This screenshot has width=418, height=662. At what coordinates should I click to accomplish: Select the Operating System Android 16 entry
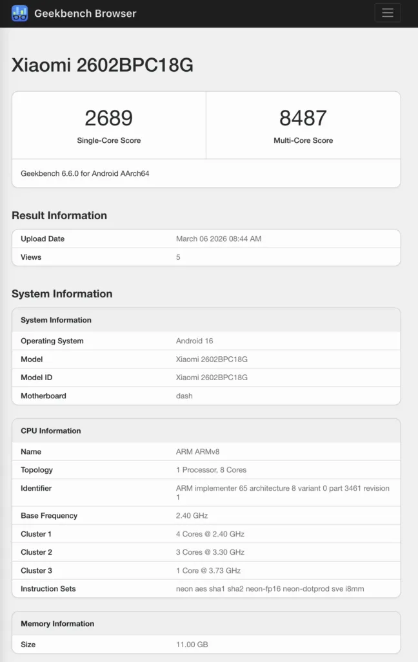coord(206,341)
